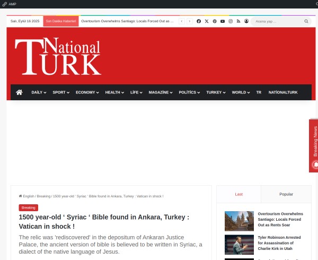Open the TR language menu item
Viewport: 318px width, 260px height.
coord(259,92)
